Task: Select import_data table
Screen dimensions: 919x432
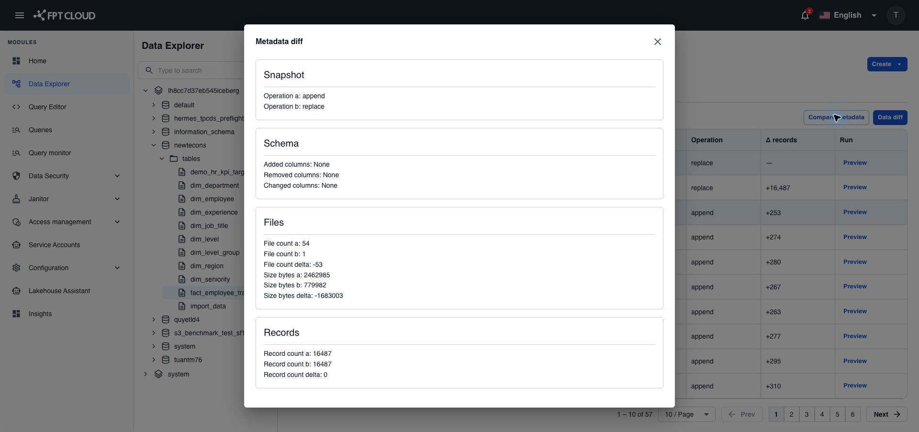Action: [208, 306]
